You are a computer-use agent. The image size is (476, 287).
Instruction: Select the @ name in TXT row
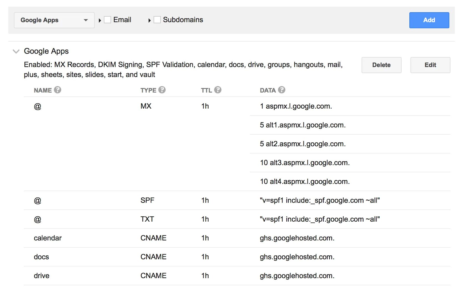pyautogui.click(x=37, y=219)
